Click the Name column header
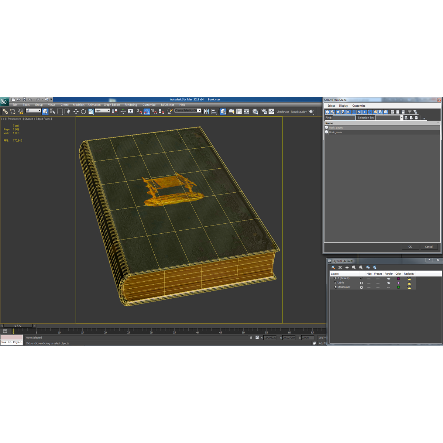 pos(382,123)
